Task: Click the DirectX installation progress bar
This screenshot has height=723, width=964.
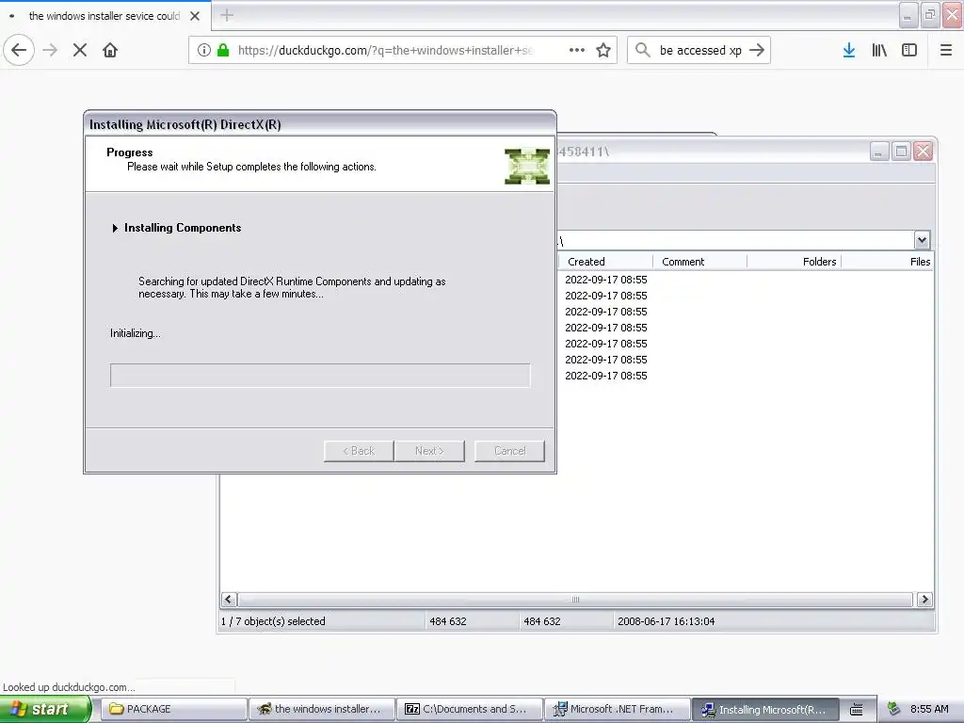Action: pyautogui.click(x=320, y=375)
